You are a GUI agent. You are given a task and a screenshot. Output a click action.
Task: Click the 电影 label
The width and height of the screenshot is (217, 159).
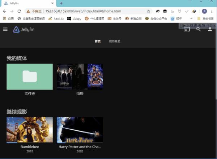click(80, 93)
